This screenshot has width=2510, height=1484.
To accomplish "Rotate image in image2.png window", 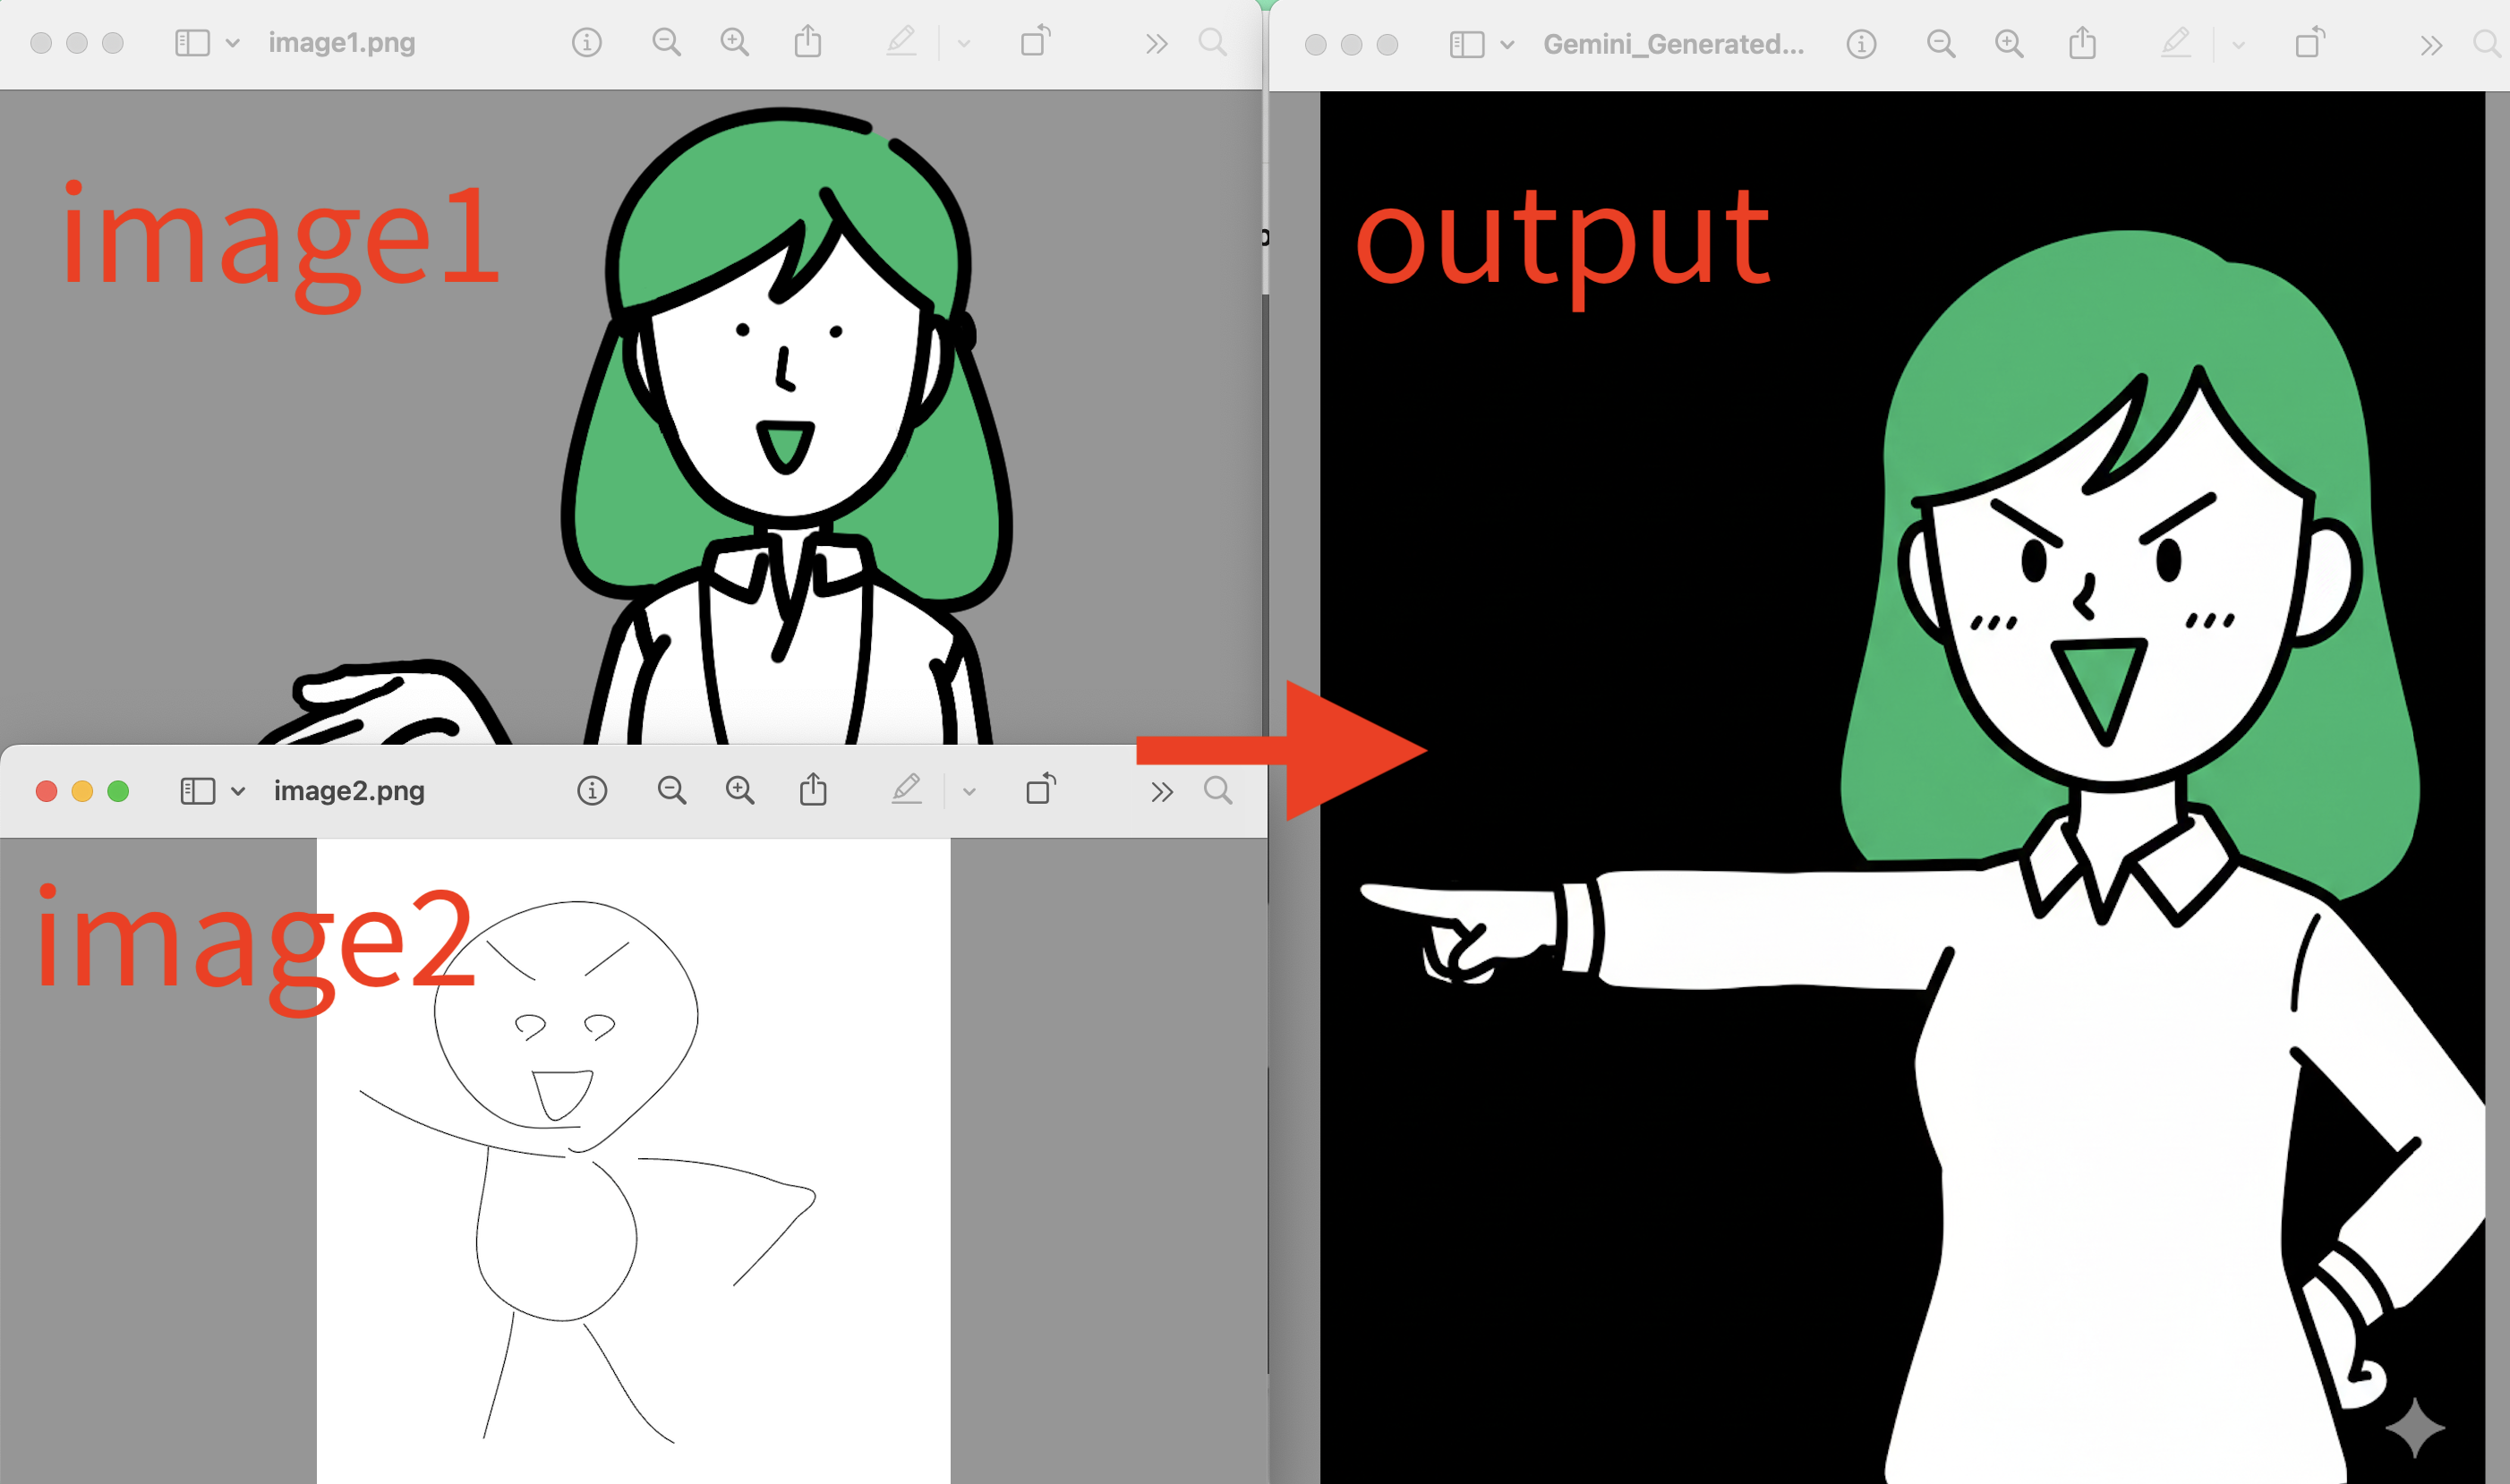I will coord(1040,789).
